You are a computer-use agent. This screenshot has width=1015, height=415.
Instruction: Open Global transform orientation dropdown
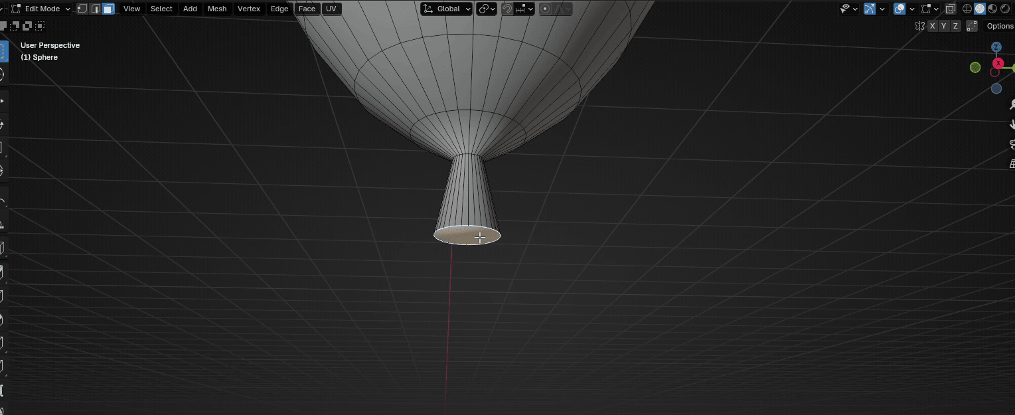coord(447,9)
